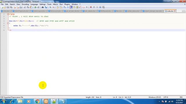Open Find with the binoculars icon

43,7
